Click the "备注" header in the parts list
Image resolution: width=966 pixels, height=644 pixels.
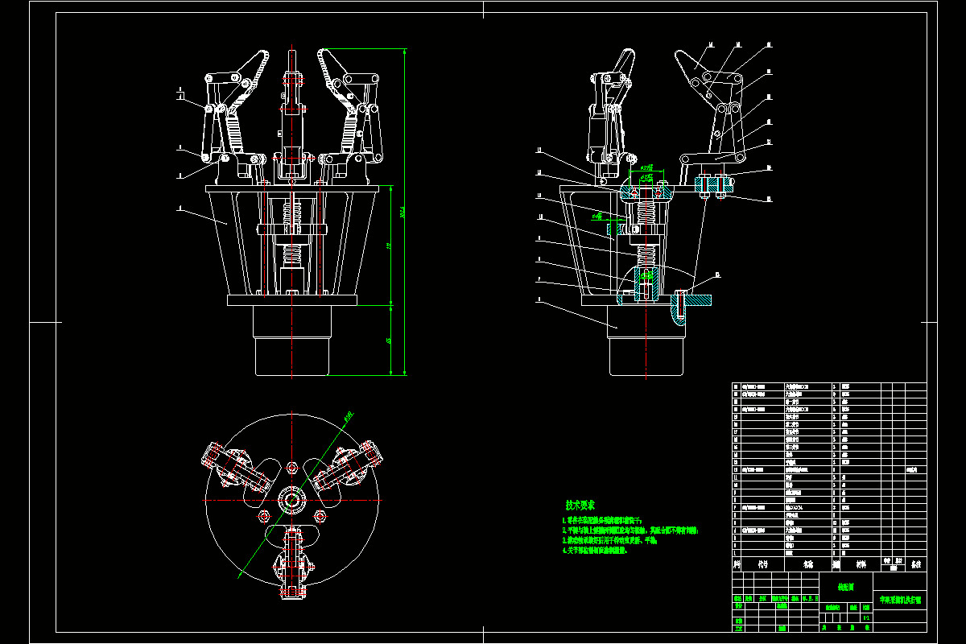914,565
